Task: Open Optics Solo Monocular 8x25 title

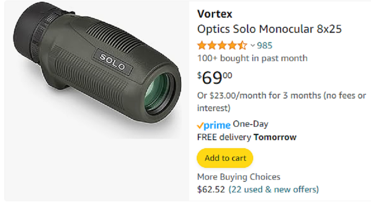Action: 269,29
